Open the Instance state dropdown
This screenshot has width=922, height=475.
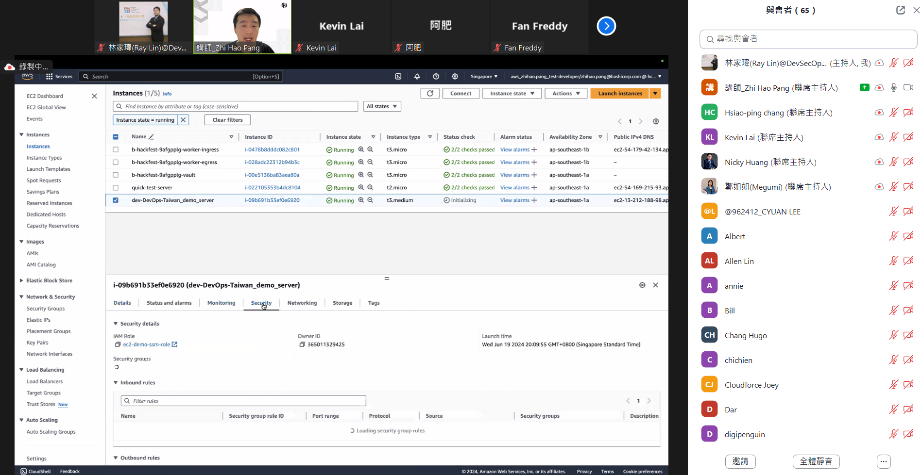(x=512, y=94)
